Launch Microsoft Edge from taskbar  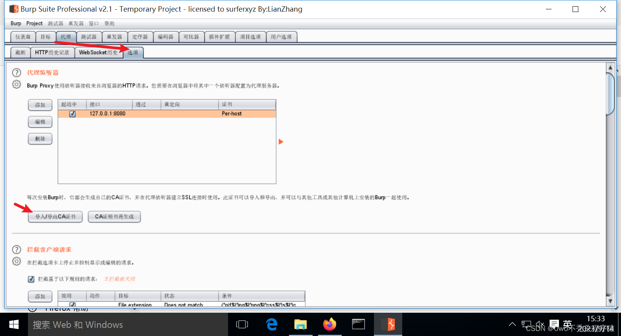(x=272, y=324)
